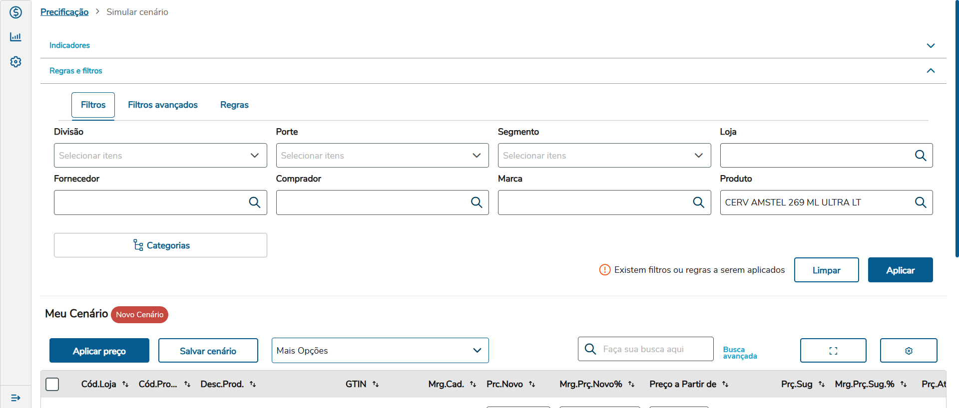Collapse the Regras e filtros section

coord(930,71)
